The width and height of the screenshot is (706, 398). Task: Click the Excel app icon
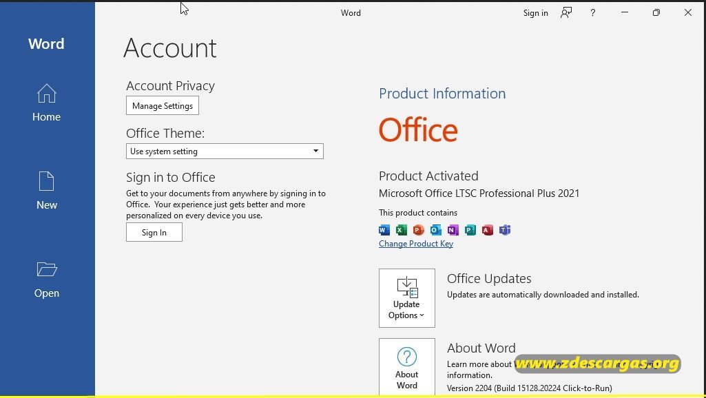click(x=401, y=230)
